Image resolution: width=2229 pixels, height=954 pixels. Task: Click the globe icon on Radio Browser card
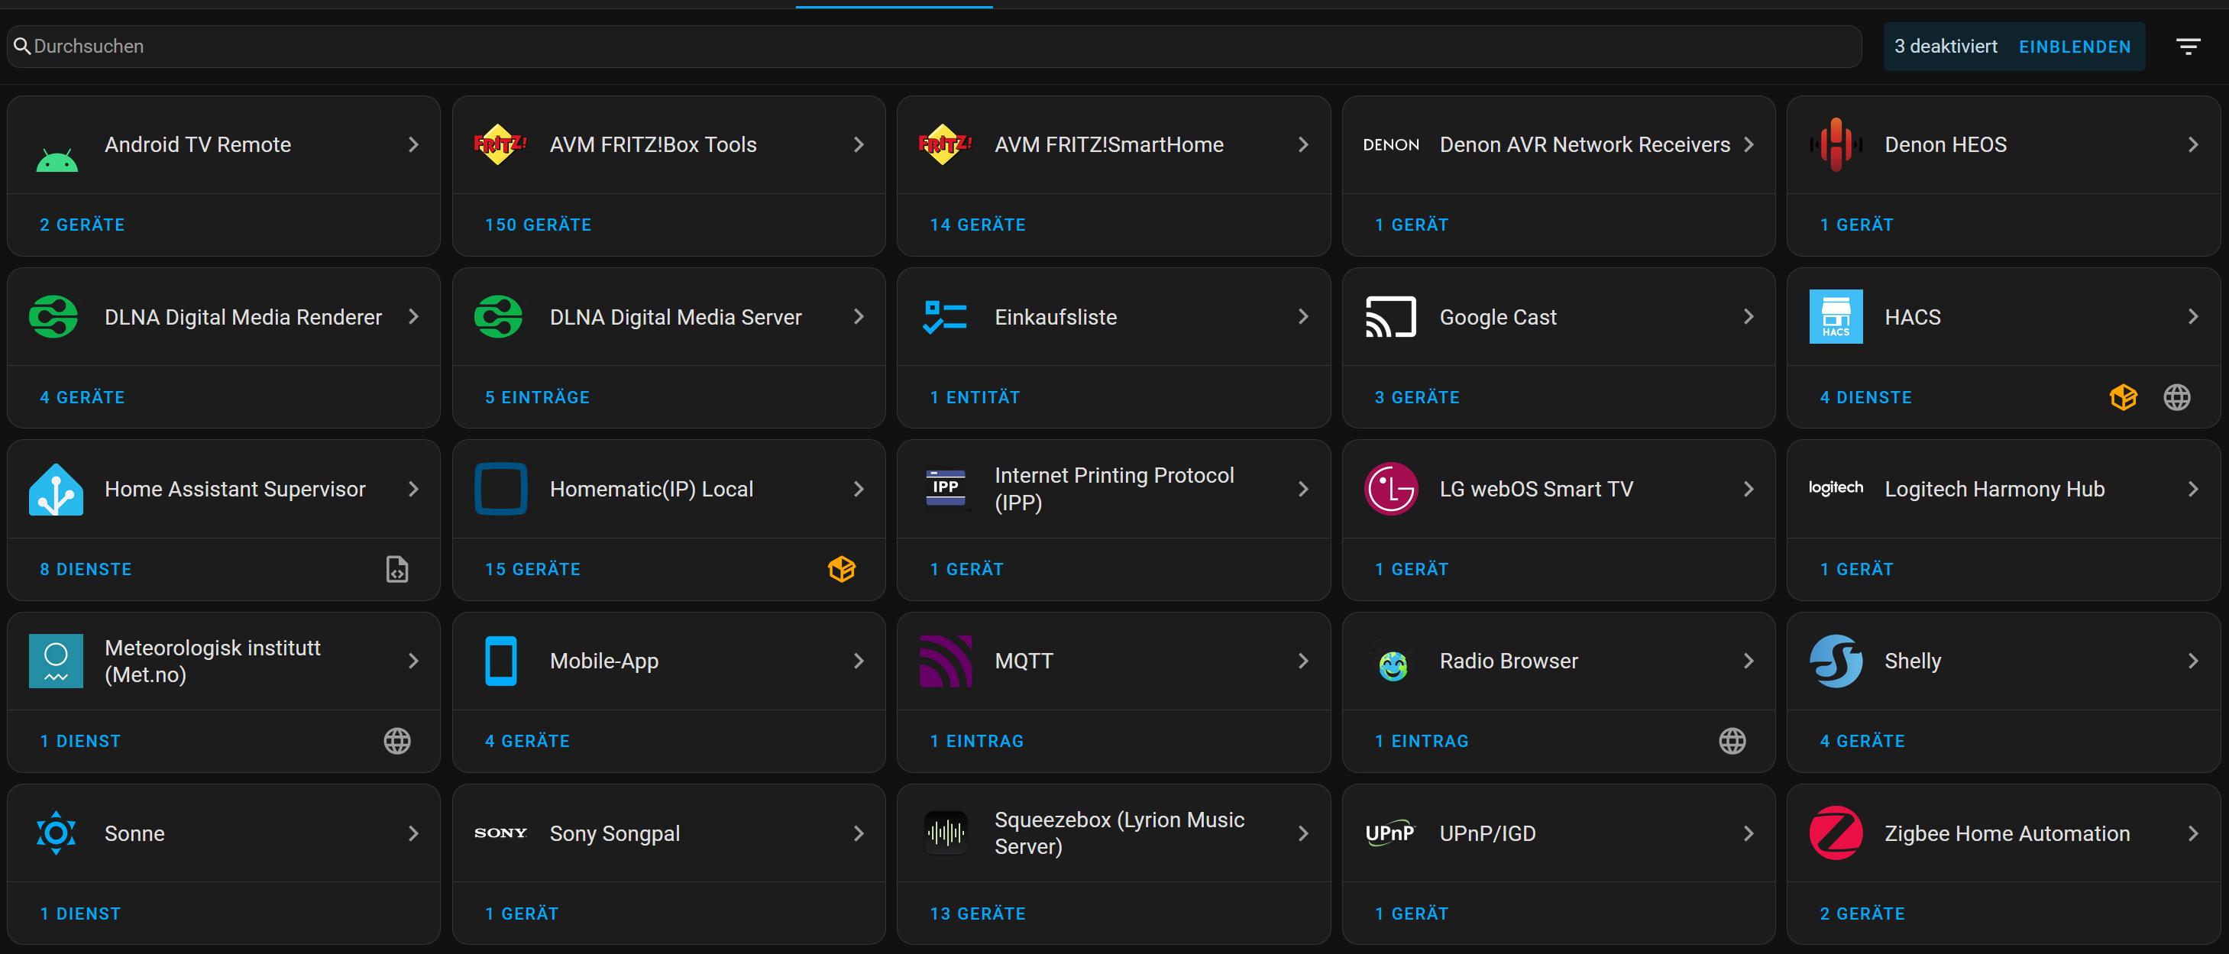(x=1732, y=741)
